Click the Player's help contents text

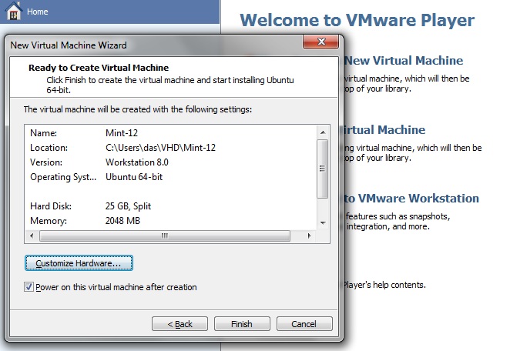[x=384, y=285]
